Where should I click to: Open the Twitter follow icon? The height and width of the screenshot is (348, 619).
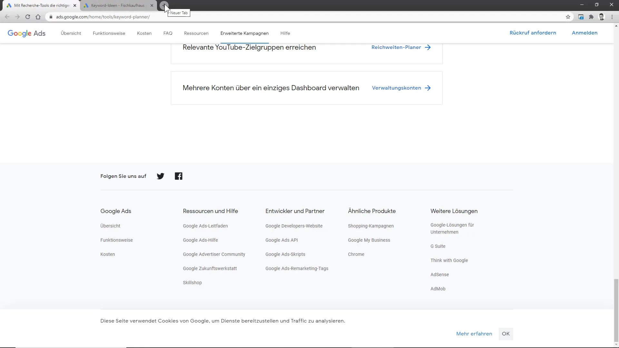160,176
